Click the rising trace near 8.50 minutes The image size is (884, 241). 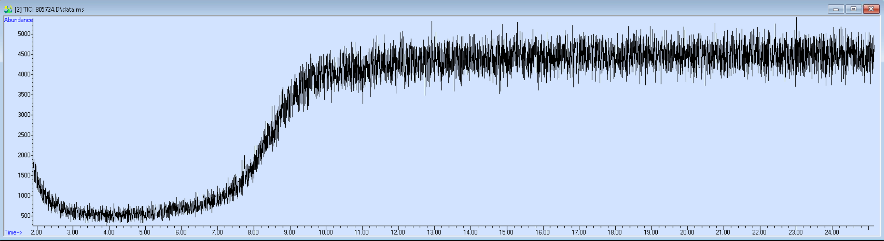point(272,131)
